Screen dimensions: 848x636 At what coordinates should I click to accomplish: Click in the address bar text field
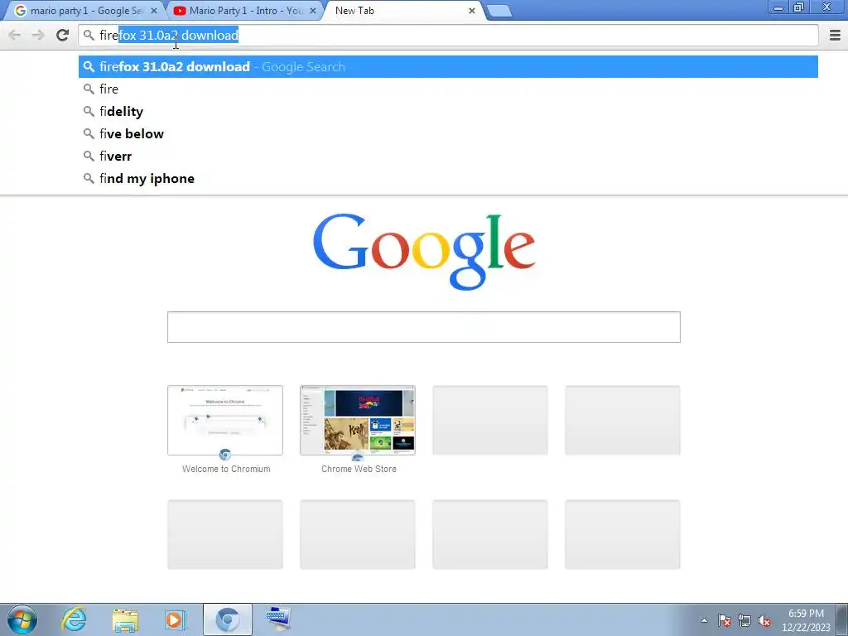click(x=448, y=35)
